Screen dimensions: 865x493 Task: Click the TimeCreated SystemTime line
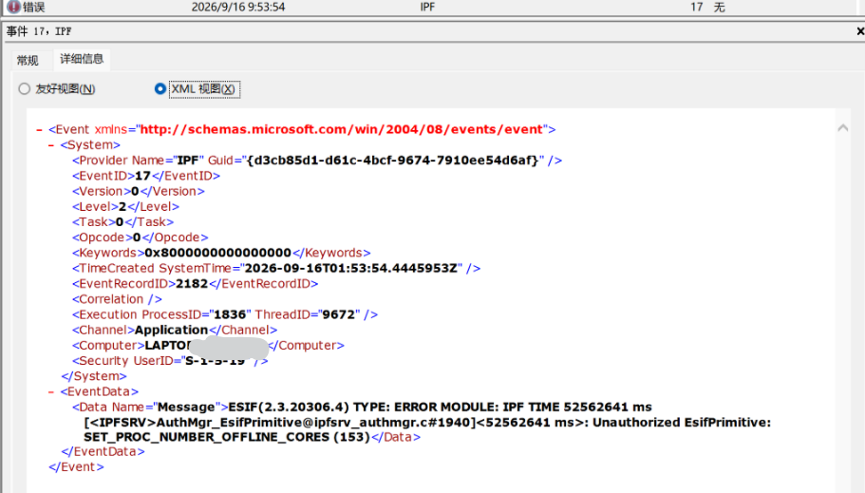point(276,268)
